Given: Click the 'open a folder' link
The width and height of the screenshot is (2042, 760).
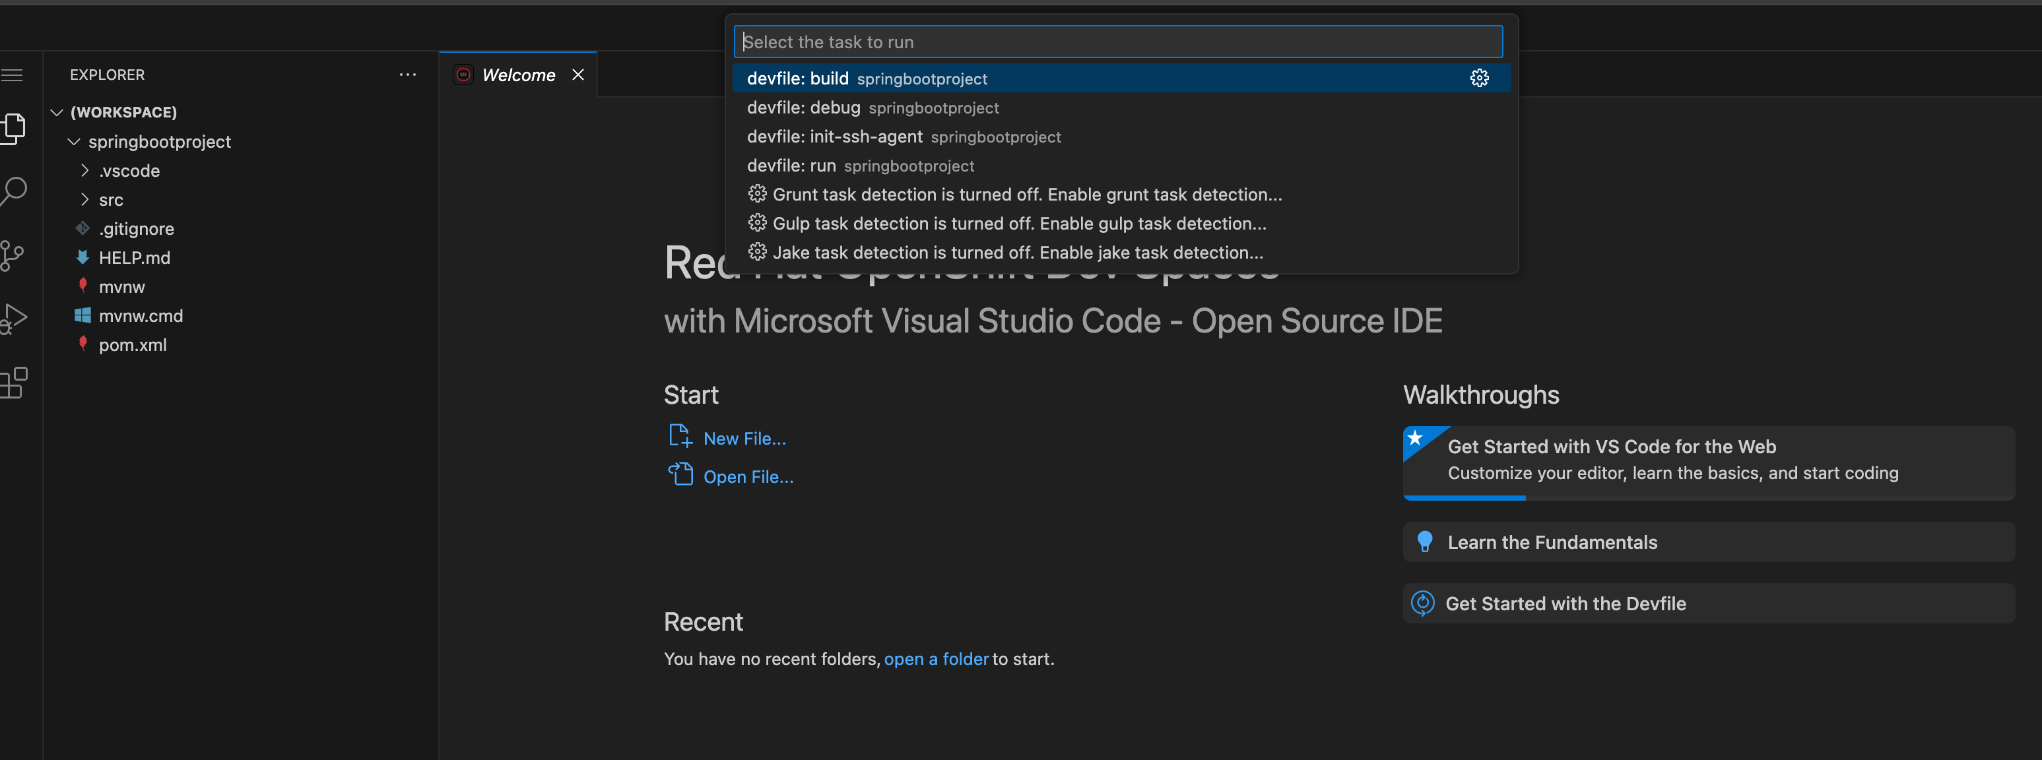Looking at the screenshot, I should click(x=936, y=658).
